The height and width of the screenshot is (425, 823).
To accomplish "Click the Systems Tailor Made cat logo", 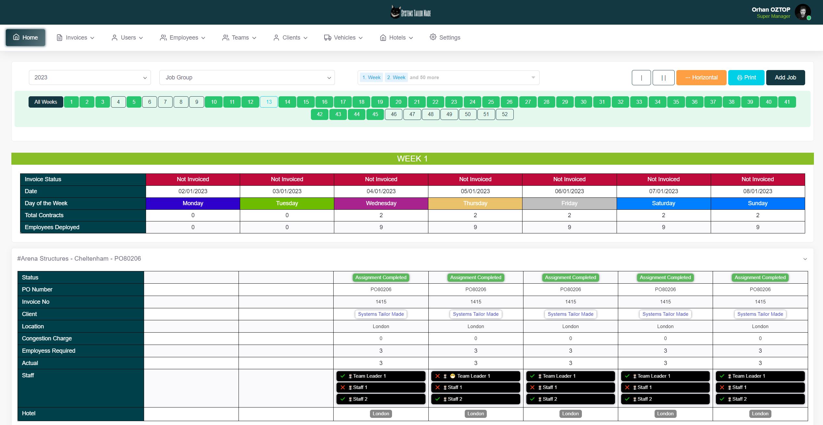I will (395, 12).
